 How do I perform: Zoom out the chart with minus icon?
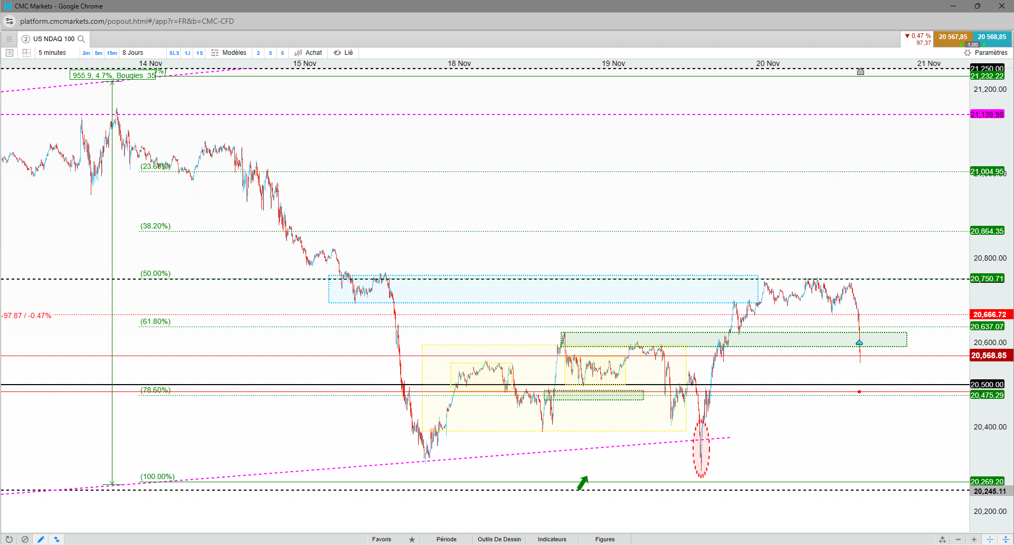pos(958,539)
